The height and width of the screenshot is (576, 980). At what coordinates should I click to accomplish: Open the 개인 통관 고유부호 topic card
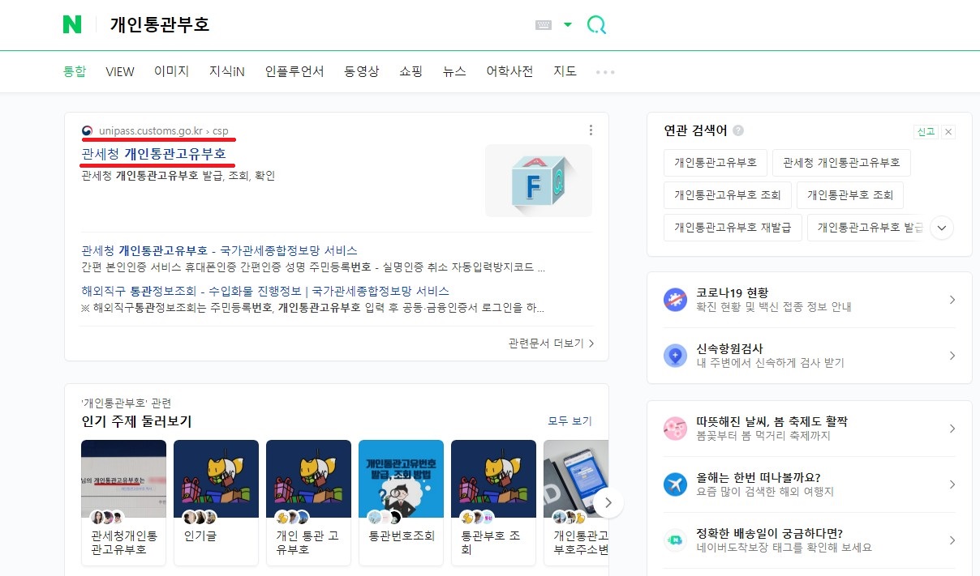309,502
